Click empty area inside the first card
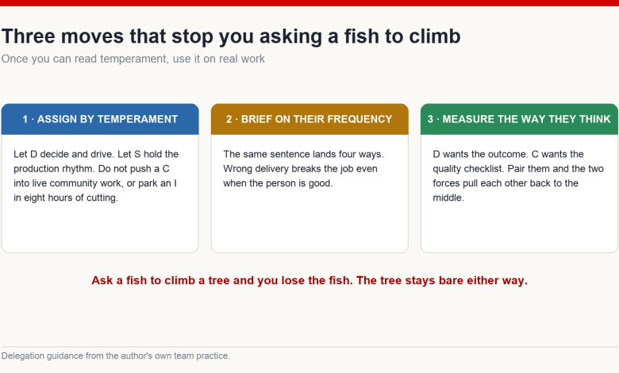619x373 pixels. (x=100, y=229)
